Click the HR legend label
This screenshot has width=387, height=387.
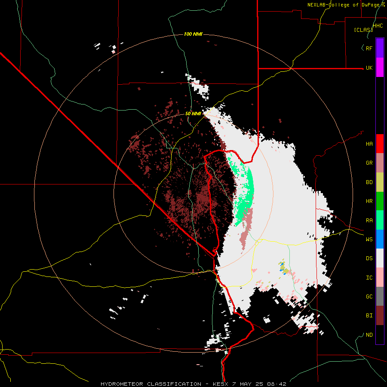(369, 201)
